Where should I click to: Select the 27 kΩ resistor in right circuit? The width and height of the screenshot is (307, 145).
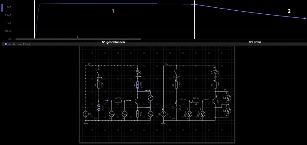coord(176,85)
